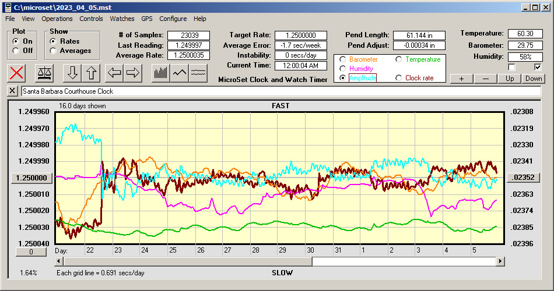The image size is (554, 291).
Task: Click the Target Rate field
Action: 301,36
